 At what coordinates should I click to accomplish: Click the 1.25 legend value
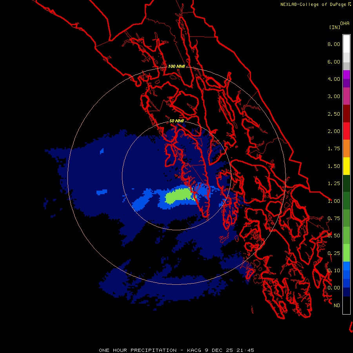(334, 184)
